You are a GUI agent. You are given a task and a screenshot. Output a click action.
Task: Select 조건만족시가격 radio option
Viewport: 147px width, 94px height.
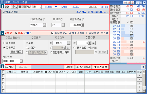click(x=51, y=52)
